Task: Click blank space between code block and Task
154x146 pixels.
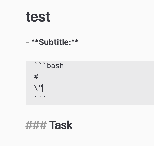Action: tap(76, 112)
